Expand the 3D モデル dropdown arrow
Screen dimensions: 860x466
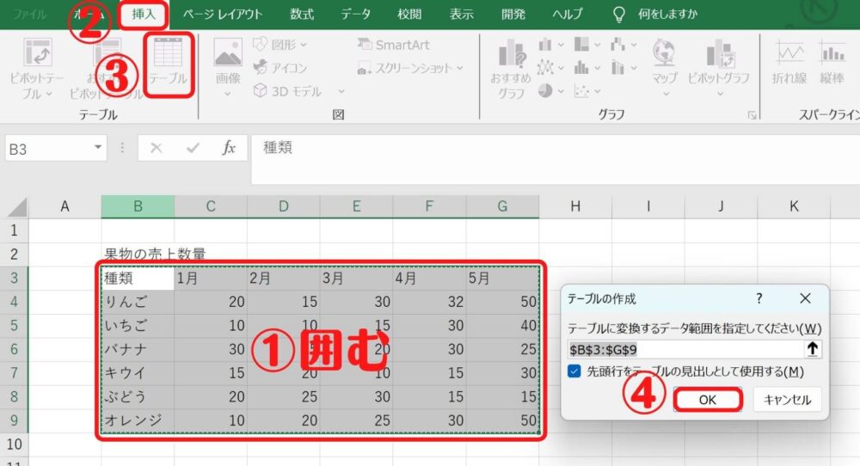pyautogui.click(x=341, y=91)
